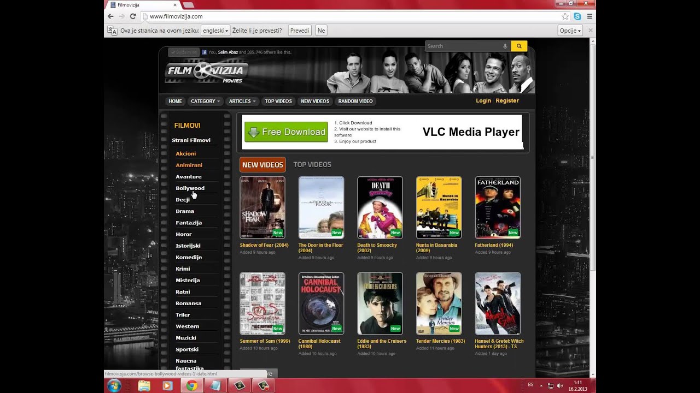This screenshot has height=393, width=700.
Task: Click the address bar URL
Action: click(x=176, y=16)
